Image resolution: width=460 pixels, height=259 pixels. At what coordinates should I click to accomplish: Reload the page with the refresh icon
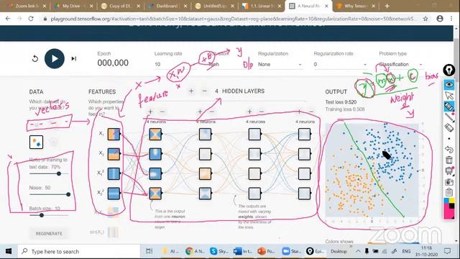coord(31,19)
